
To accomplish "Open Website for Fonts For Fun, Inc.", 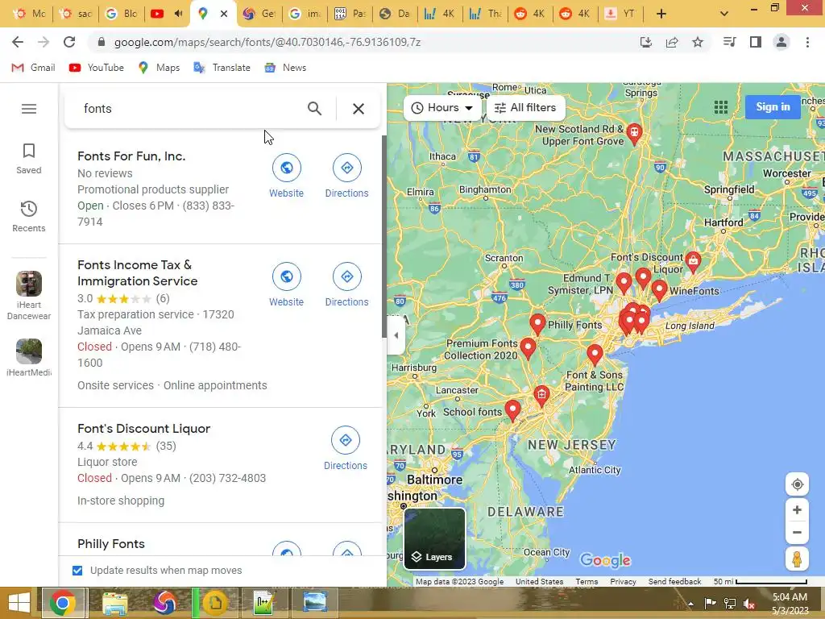I will click(x=286, y=176).
